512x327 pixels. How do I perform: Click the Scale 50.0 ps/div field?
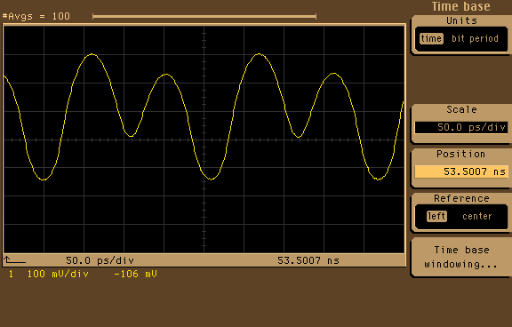coord(461,127)
